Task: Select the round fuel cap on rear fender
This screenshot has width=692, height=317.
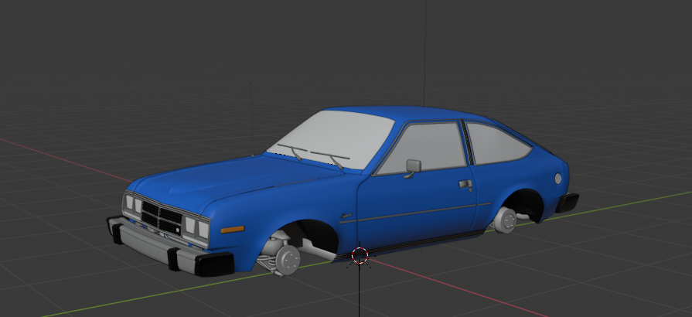Action: point(557,179)
